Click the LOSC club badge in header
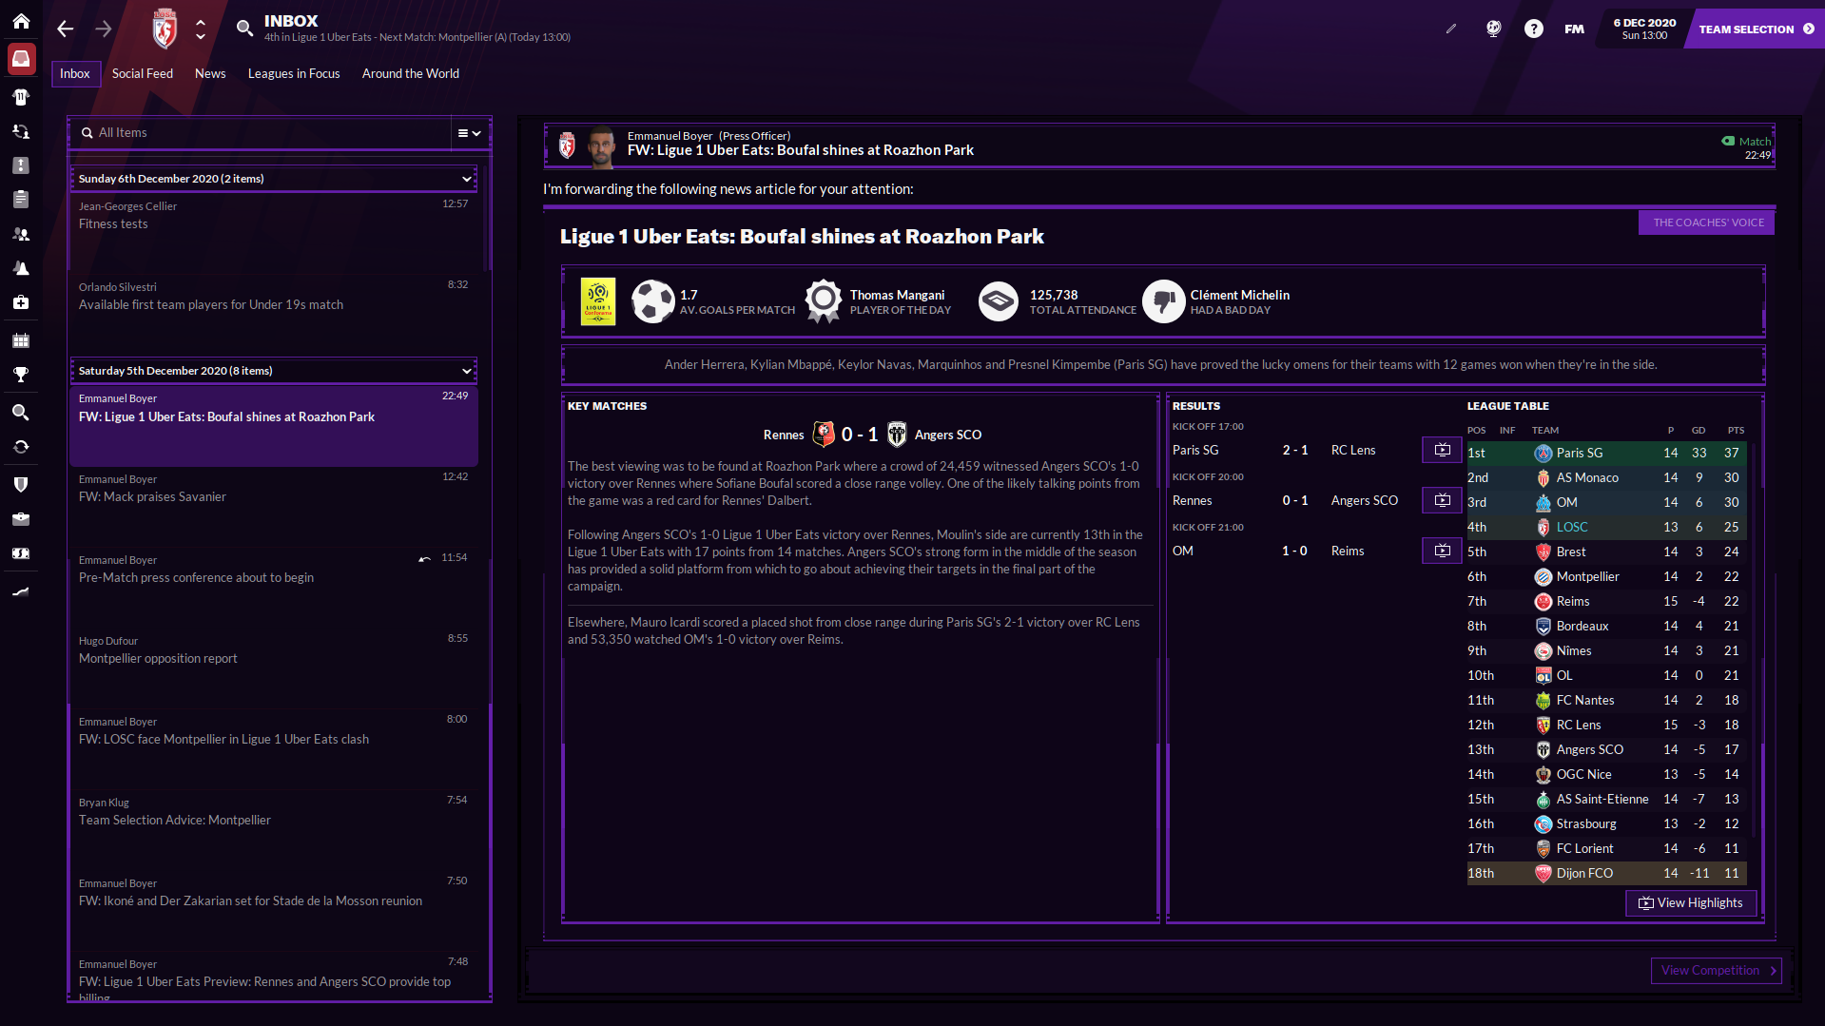Viewport: 1825px width, 1026px height. pyautogui.click(x=165, y=29)
